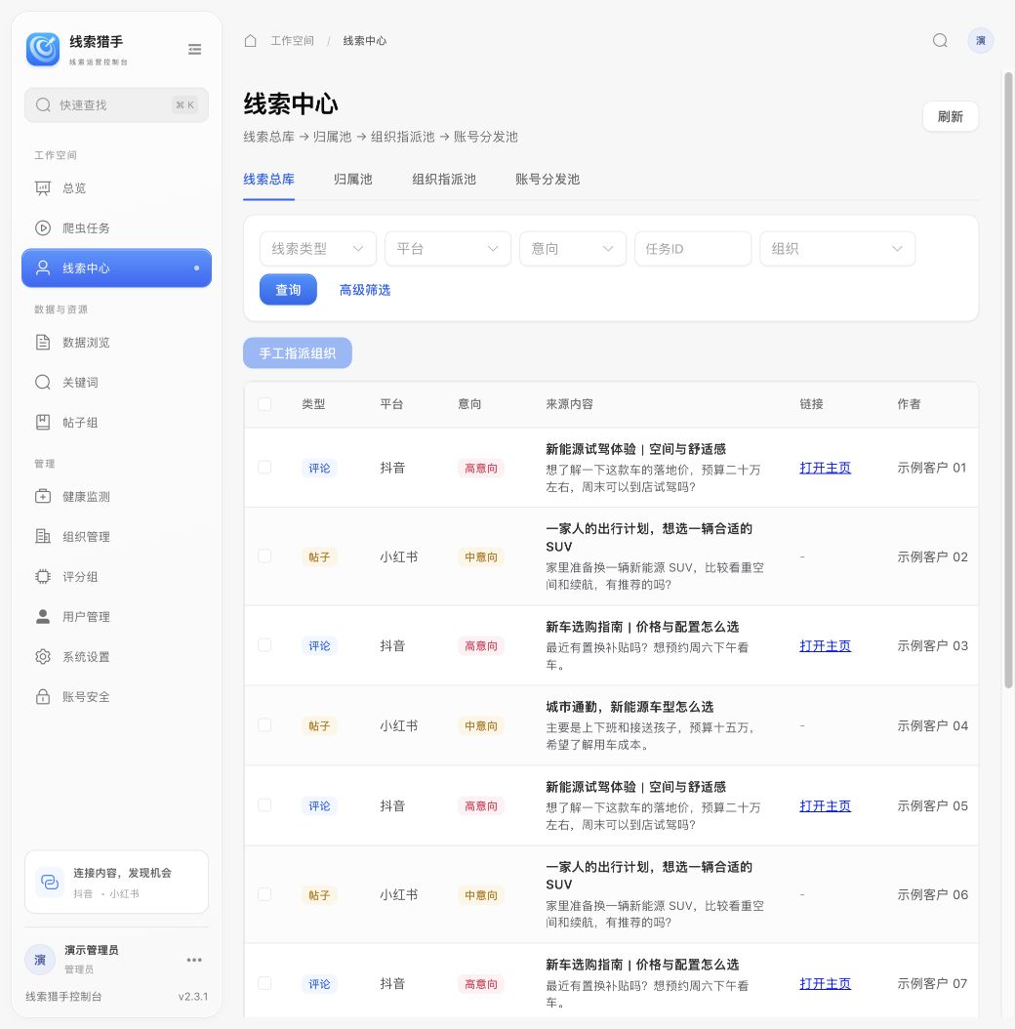This screenshot has width=1015, height=1029.
Task: Click the 来源内容 column header
Action: tap(569, 404)
